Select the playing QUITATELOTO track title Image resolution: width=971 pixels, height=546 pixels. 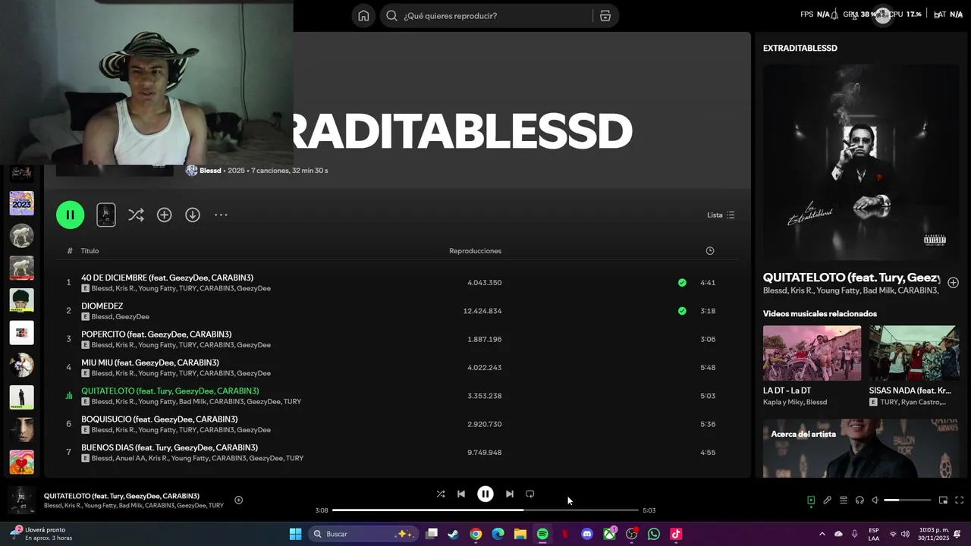(170, 391)
